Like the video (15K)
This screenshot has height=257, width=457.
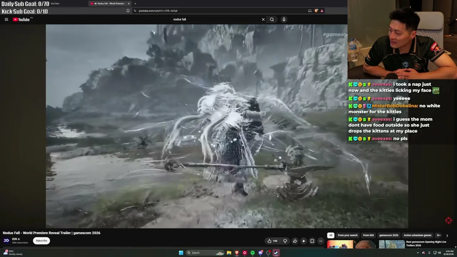point(272,241)
